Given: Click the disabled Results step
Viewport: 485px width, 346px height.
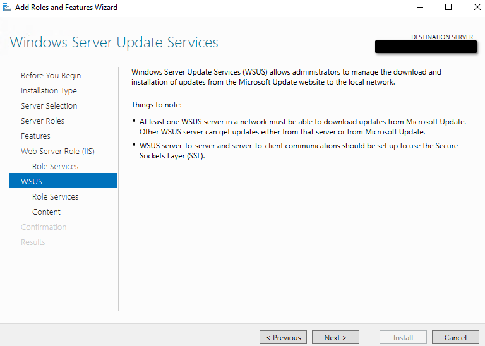Looking at the screenshot, I should (33, 242).
